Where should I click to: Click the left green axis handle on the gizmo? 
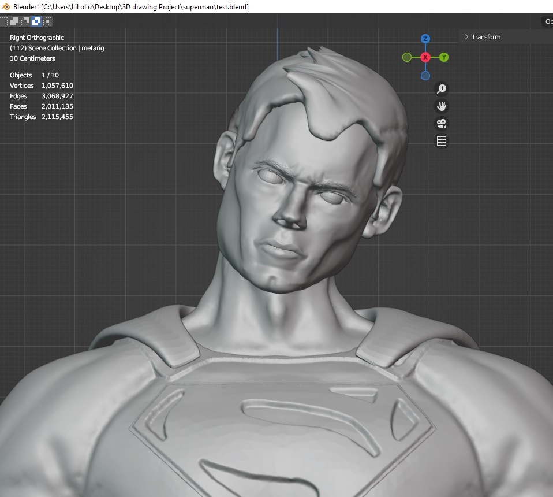407,57
